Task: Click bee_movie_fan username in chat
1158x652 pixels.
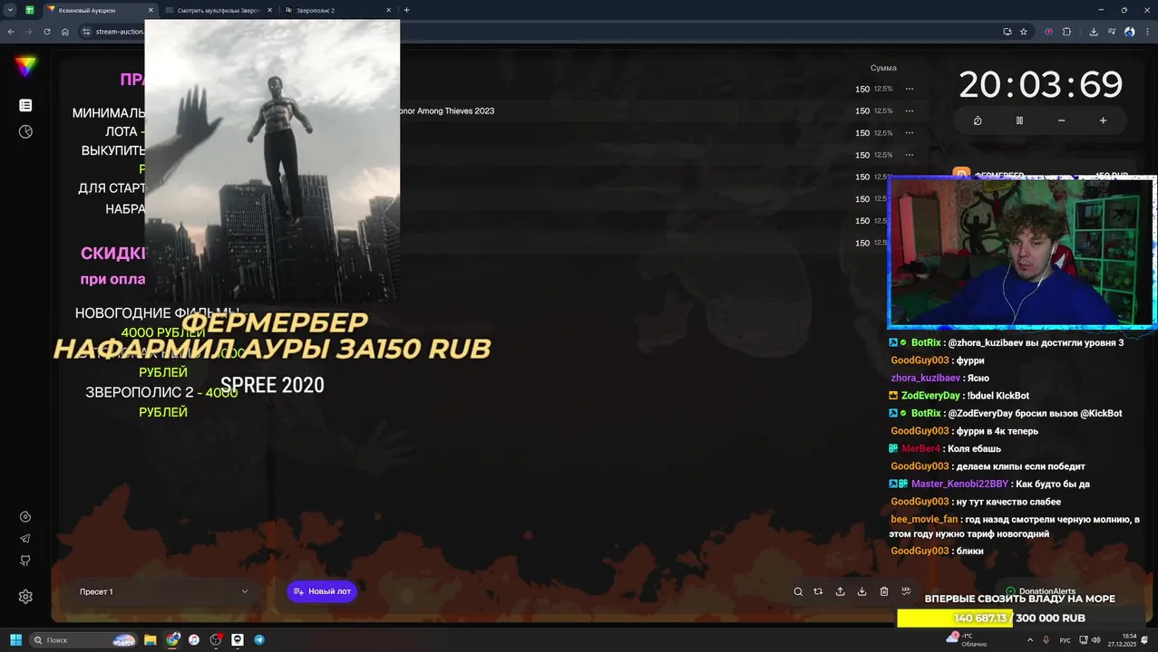Action: click(x=924, y=519)
